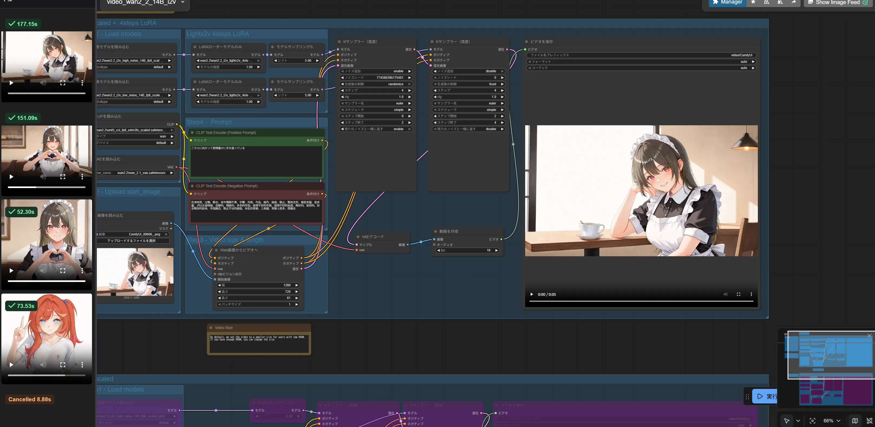The width and height of the screenshot is (875, 427).
Task: Toggle link visibility icon at bottom right
Action: coord(869,421)
